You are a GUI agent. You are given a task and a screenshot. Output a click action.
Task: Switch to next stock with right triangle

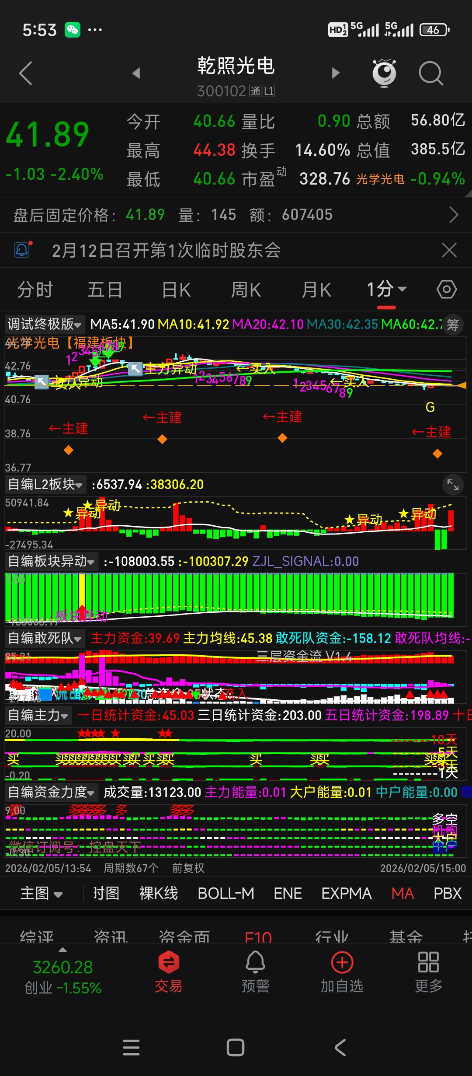click(x=336, y=73)
